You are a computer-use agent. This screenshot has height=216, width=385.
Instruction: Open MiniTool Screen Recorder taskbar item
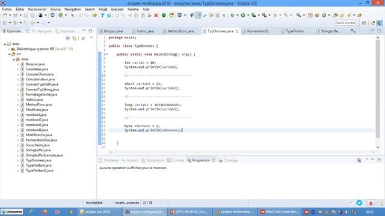point(280,212)
